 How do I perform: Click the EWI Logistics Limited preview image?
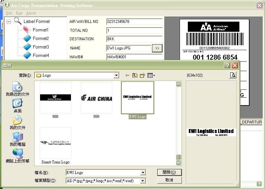coord(211,132)
